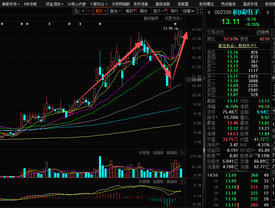
Task: Open 热点追击 menu
Action: [x=228, y=4]
